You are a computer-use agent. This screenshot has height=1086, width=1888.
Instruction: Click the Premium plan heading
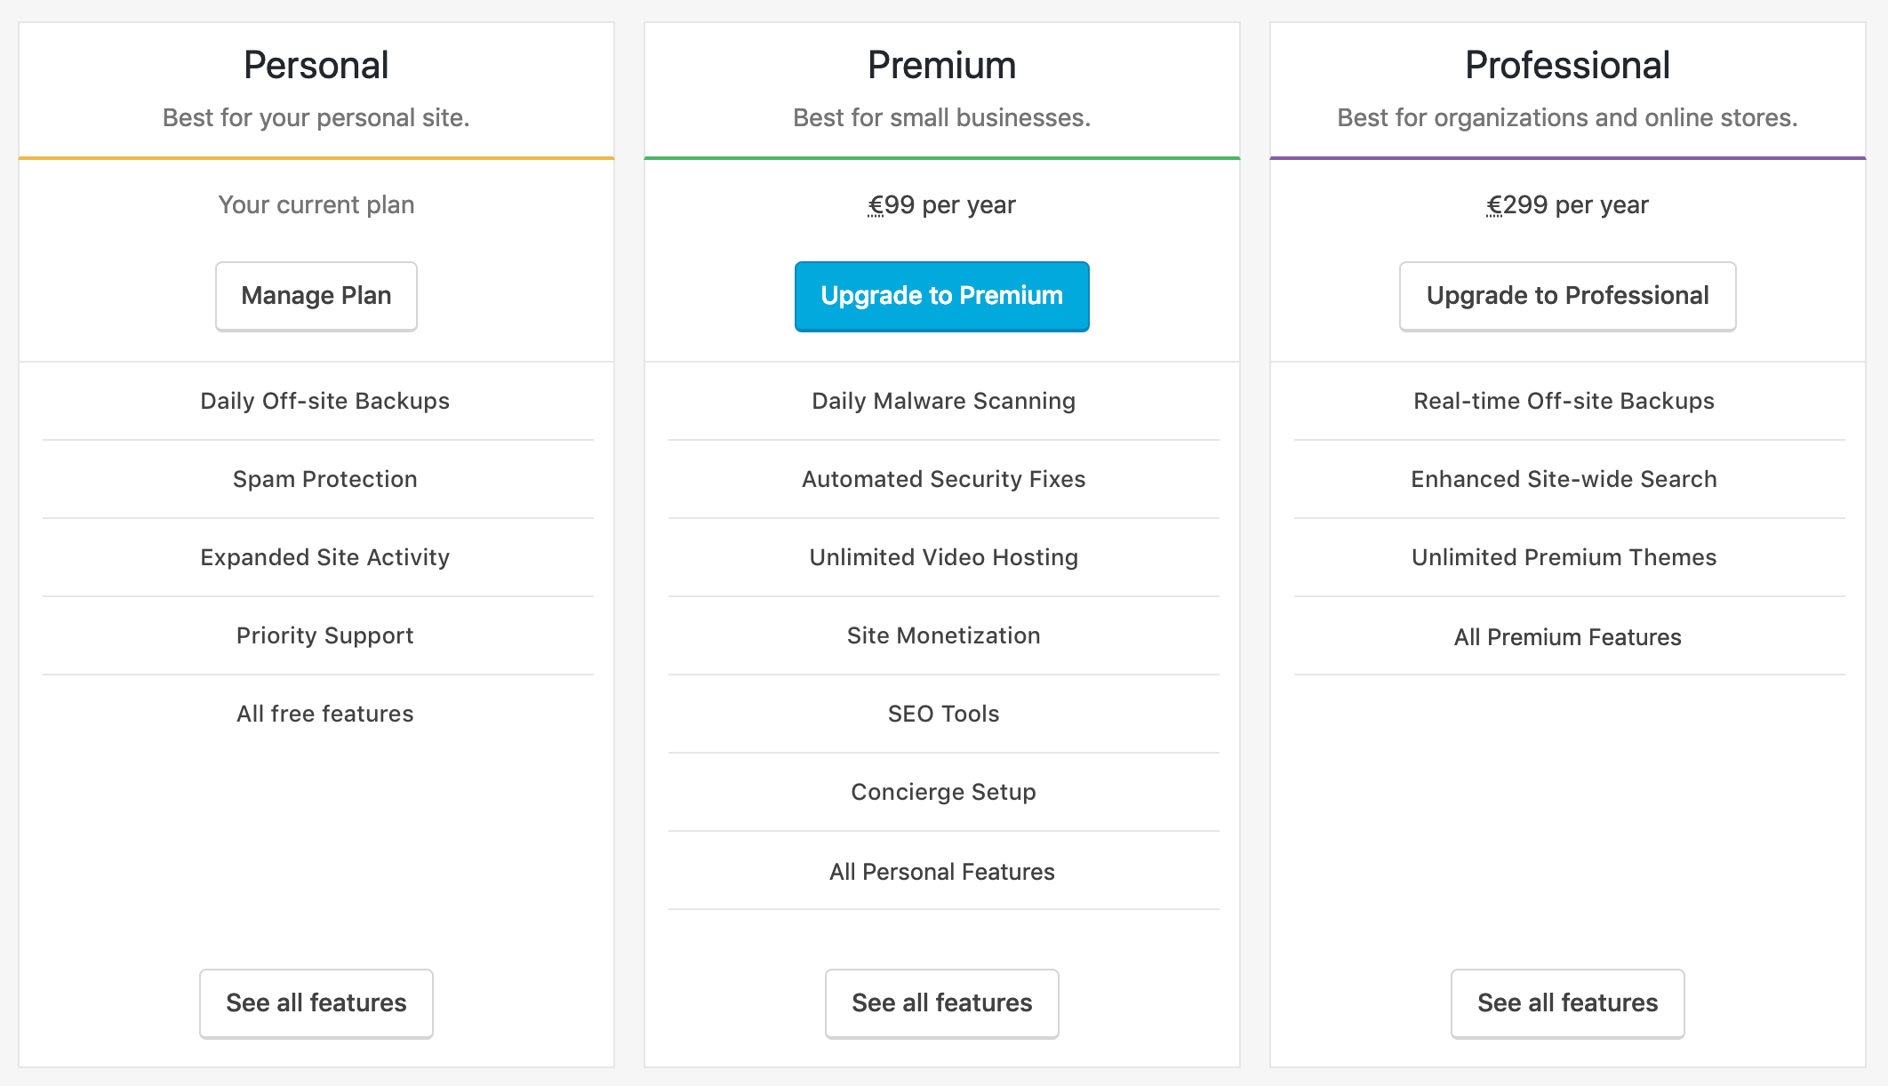[941, 65]
